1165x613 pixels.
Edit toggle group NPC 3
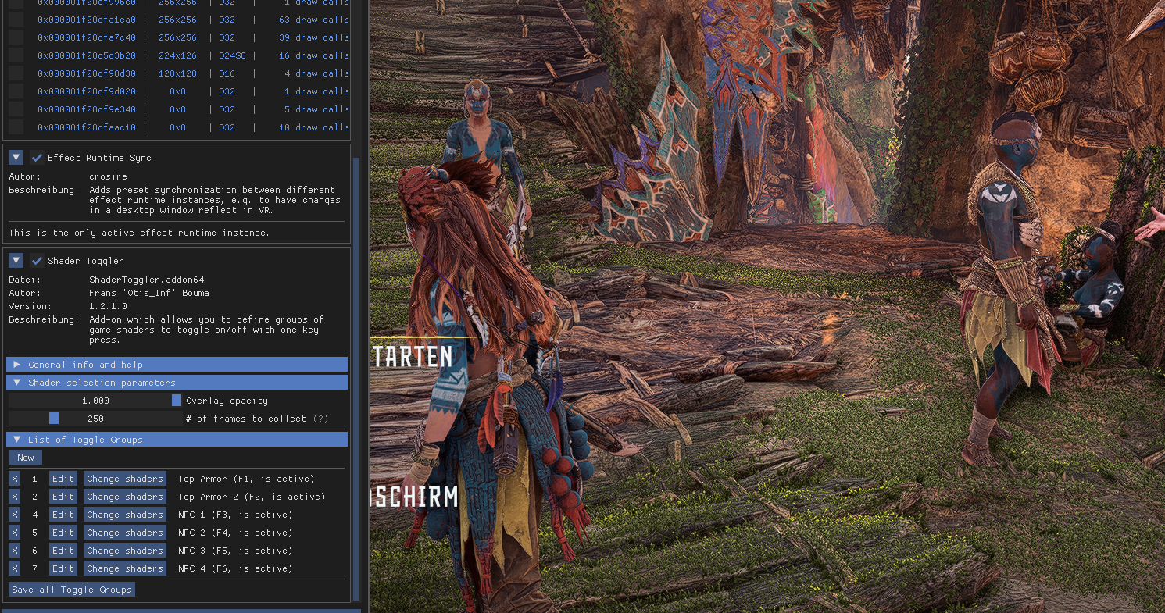(63, 551)
